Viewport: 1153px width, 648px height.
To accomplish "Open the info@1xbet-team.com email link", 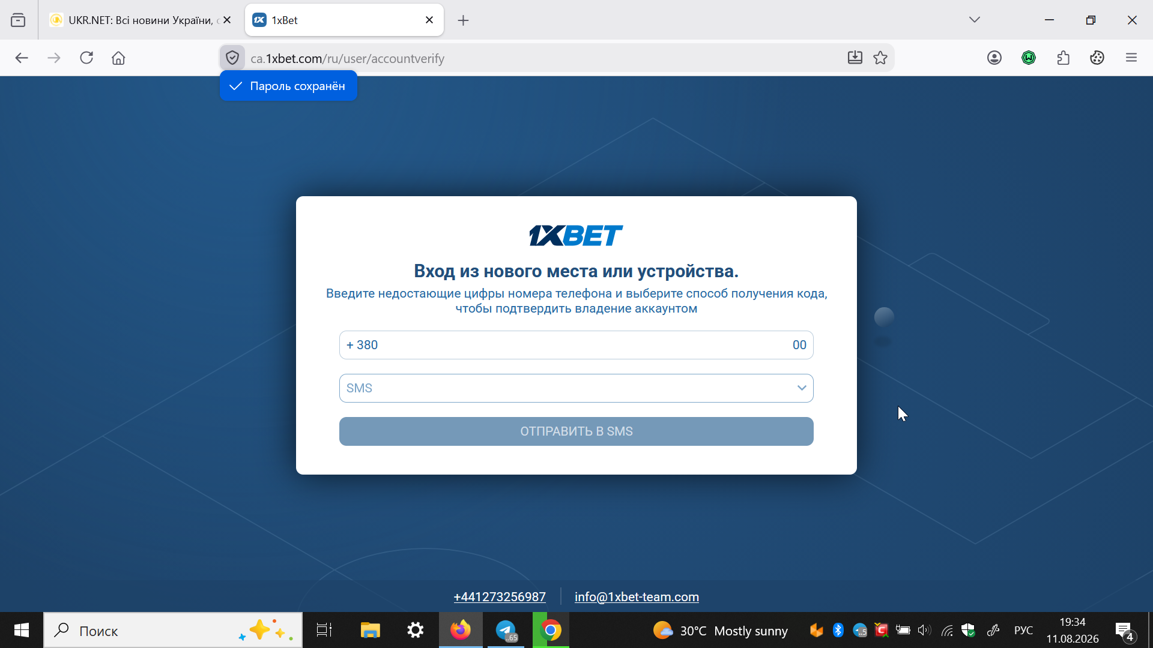I will tap(637, 597).
